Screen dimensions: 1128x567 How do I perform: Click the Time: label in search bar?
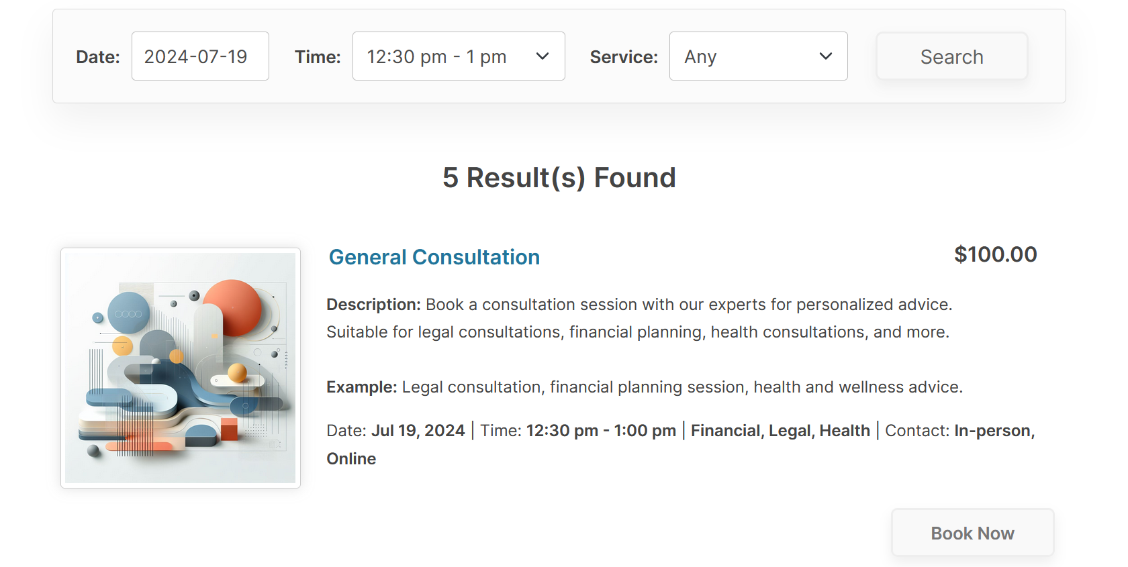pyautogui.click(x=318, y=57)
